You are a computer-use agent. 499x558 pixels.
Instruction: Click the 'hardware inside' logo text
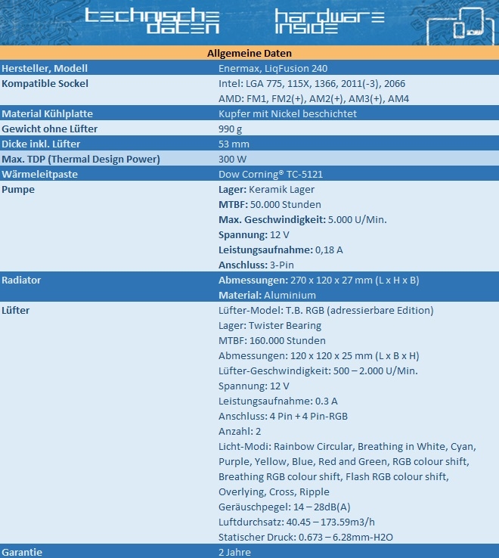click(330, 21)
